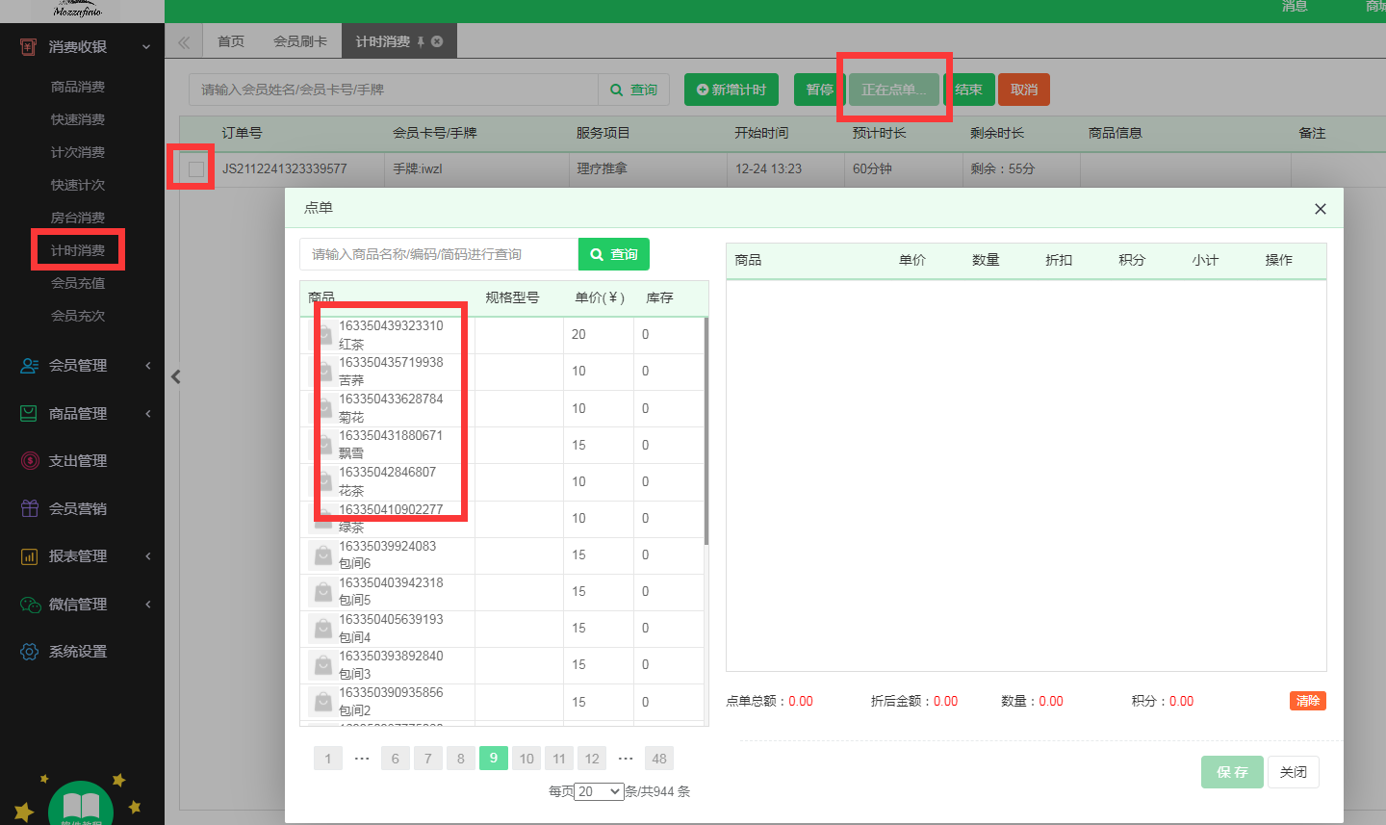Open 会员充值 in the sidebar
This screenshot has height=825, width=1386.
click(x=78, y=283)
